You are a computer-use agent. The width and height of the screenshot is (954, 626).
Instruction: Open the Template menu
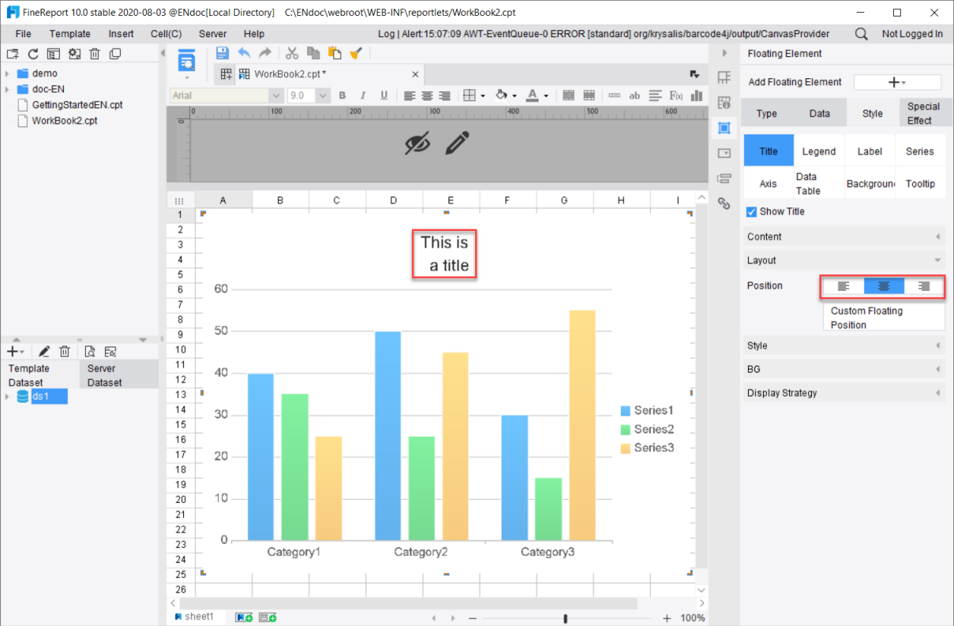click(x=70, y=34)
